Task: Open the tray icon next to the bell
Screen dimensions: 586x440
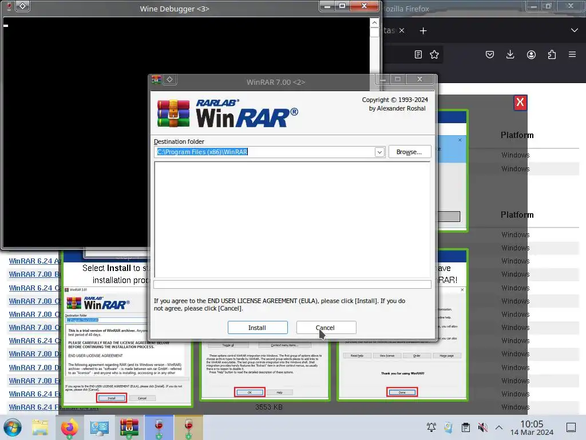Action: click(x=448, y=427)
